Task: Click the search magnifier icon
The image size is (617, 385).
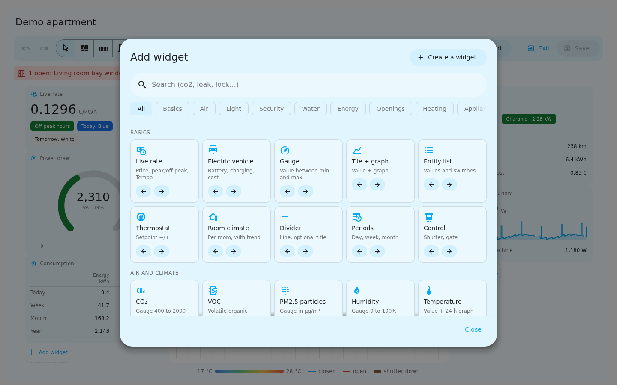Action: [142, 85]
